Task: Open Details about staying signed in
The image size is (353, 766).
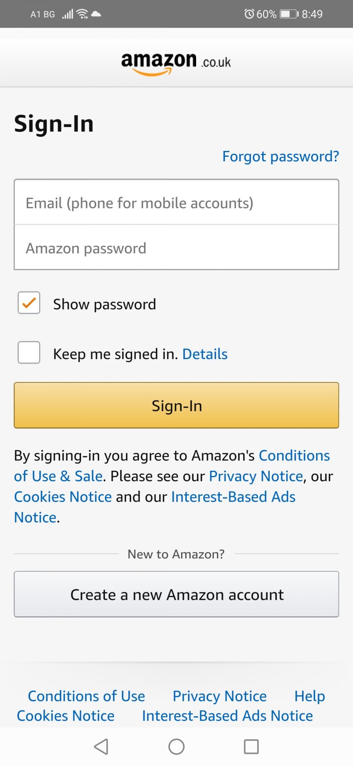Action: coord(205,354)
